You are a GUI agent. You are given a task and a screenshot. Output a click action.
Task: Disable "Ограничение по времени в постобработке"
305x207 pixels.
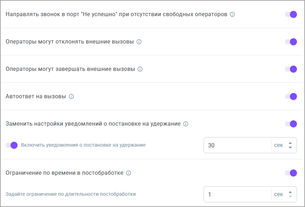pyautogui.click(x=290, y=173)
